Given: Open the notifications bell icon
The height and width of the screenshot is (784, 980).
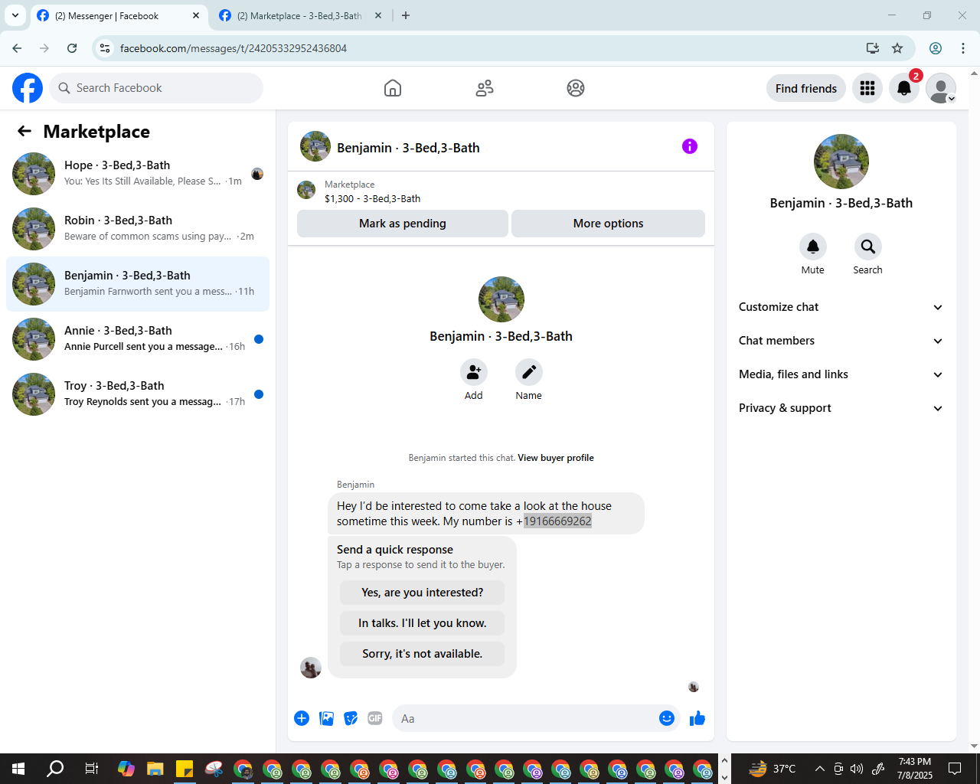Looking at the screenshot, I should (904, 88).
